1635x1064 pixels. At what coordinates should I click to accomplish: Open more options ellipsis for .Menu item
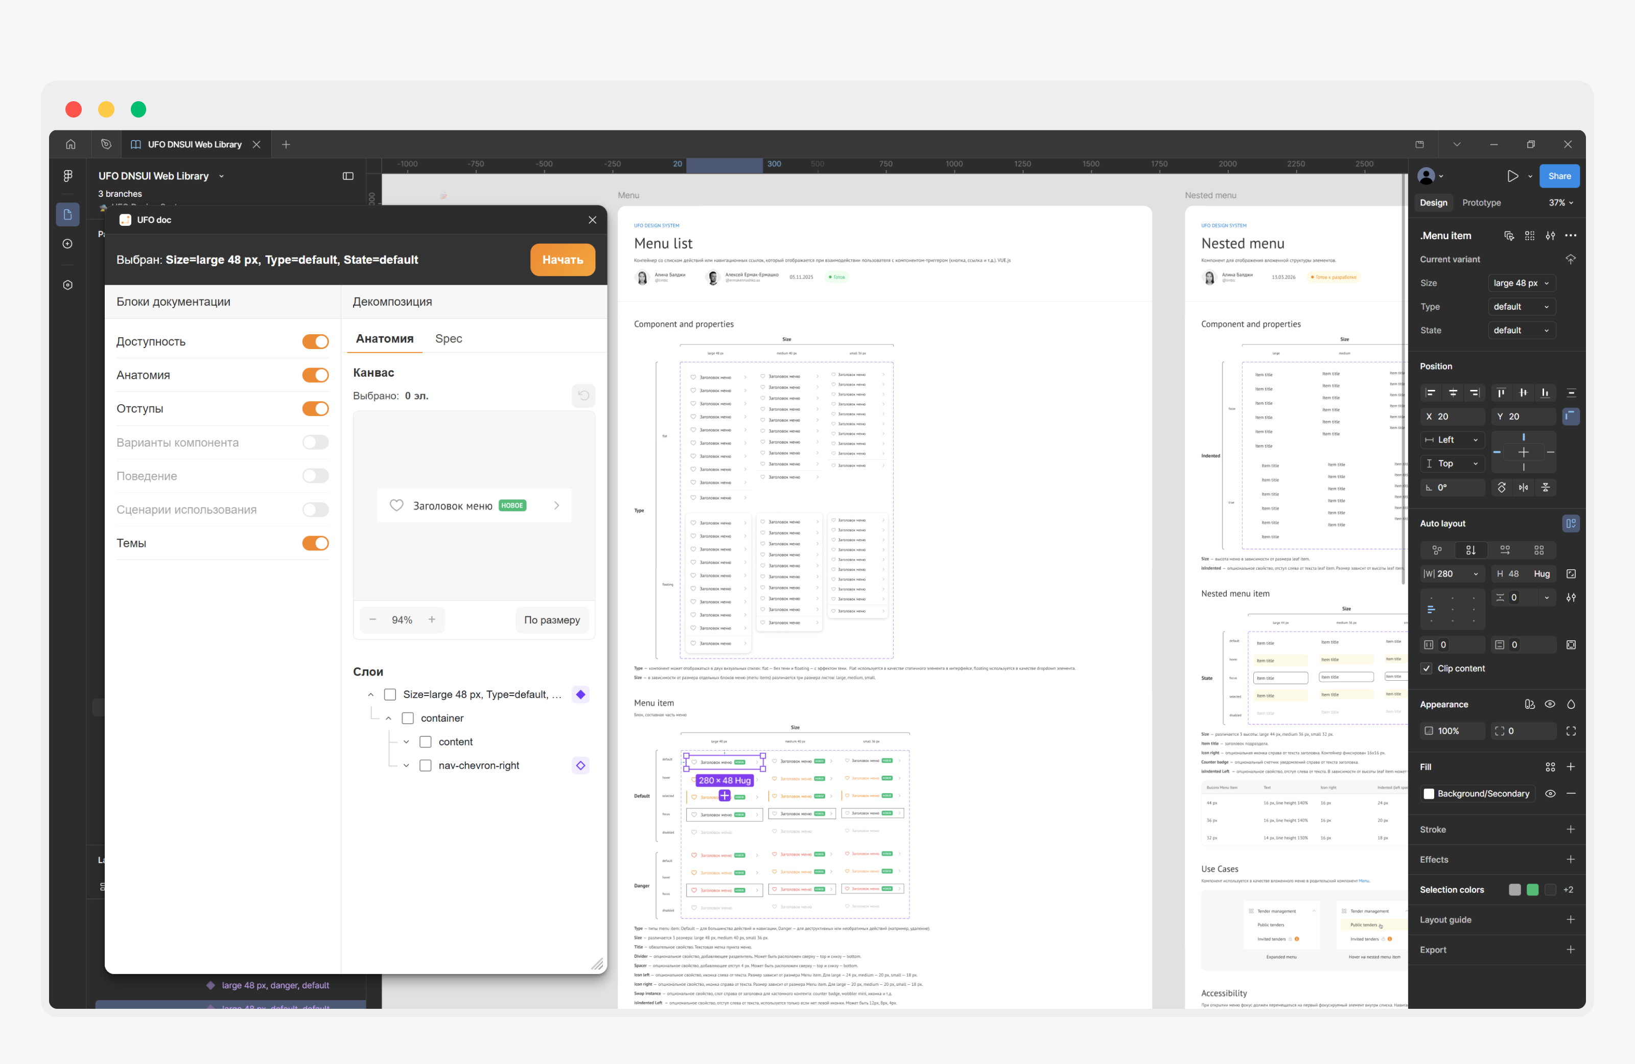(1571, 236)
